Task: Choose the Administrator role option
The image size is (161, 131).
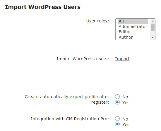Action: point(133,26)
